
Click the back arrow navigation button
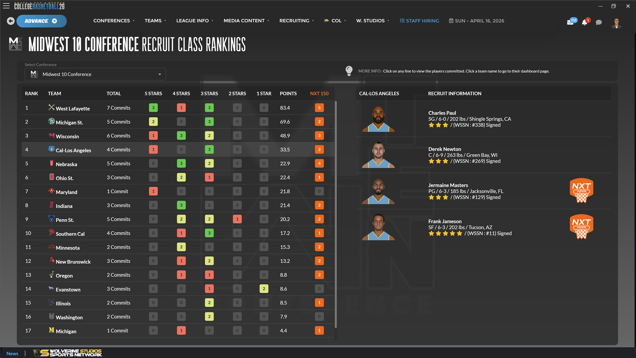coord(10,21)
